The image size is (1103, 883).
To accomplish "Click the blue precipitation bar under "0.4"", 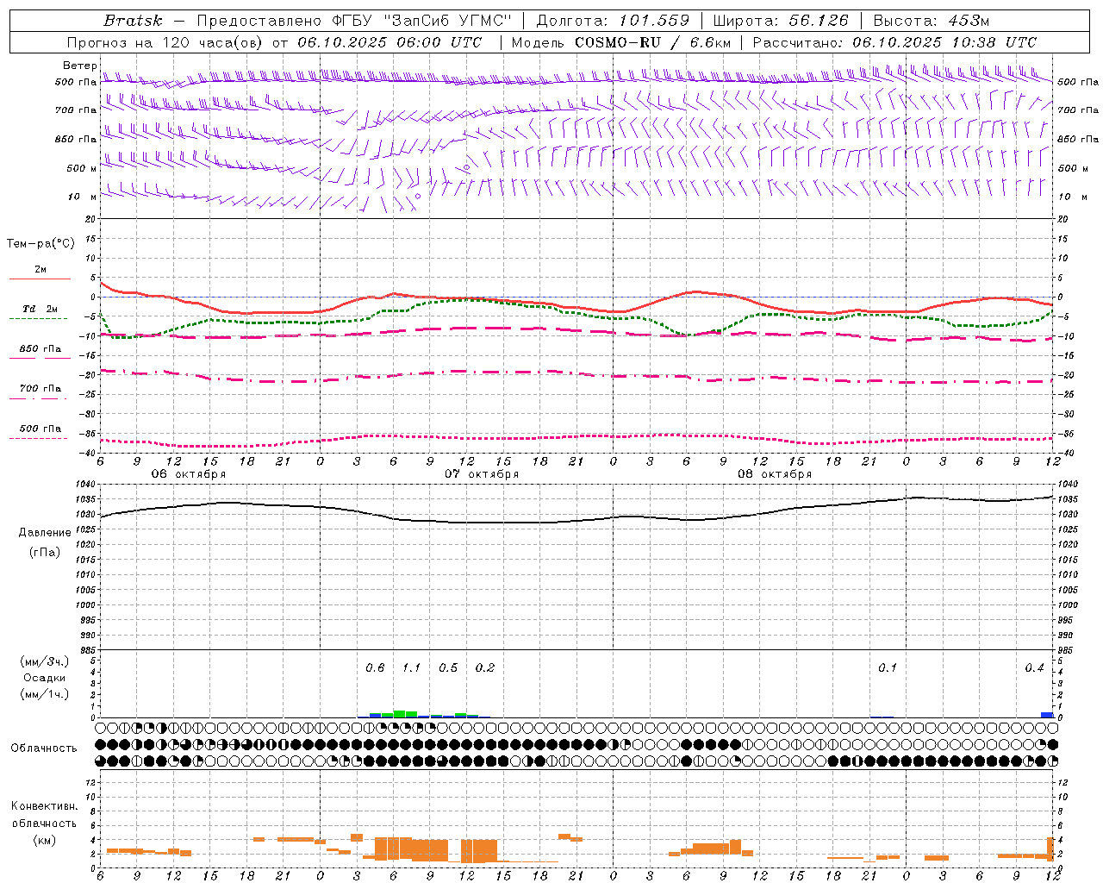I will coord(1047,715).
